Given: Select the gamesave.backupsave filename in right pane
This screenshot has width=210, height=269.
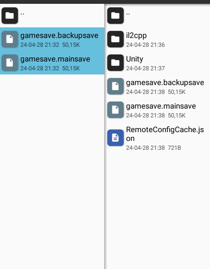Looking at the screenshot, I should click(165, 83).
